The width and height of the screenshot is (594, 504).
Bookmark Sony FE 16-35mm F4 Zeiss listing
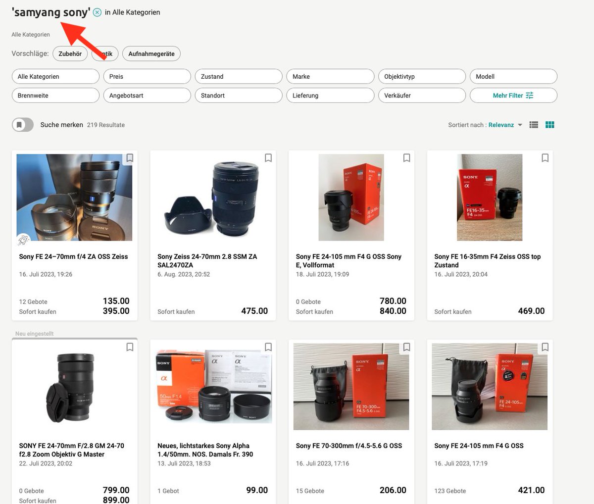pyautogui.click(x=545, y=158)
